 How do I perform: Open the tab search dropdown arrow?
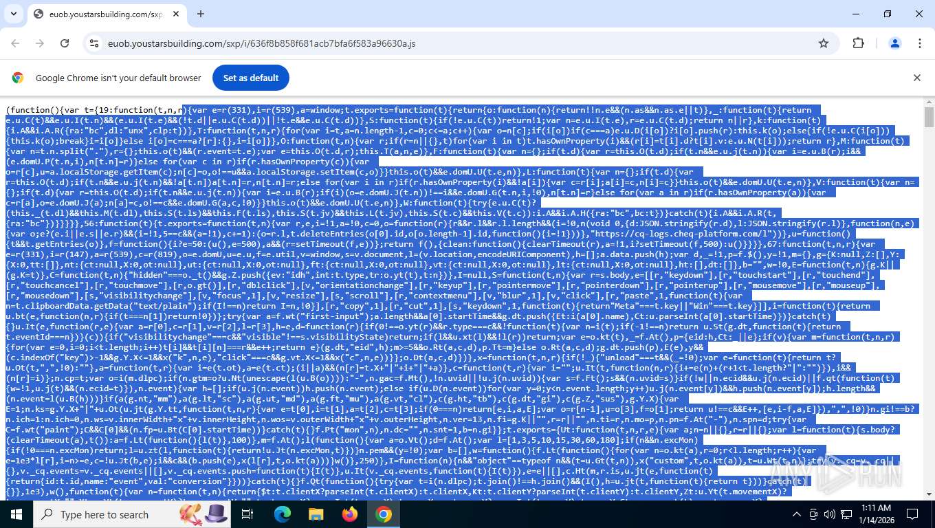click(14, 14)
